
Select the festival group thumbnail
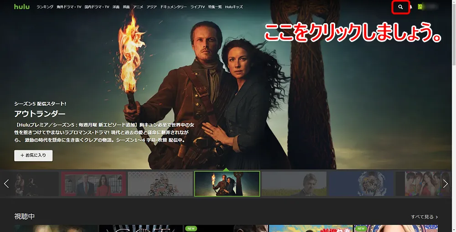tap(160, 184)
